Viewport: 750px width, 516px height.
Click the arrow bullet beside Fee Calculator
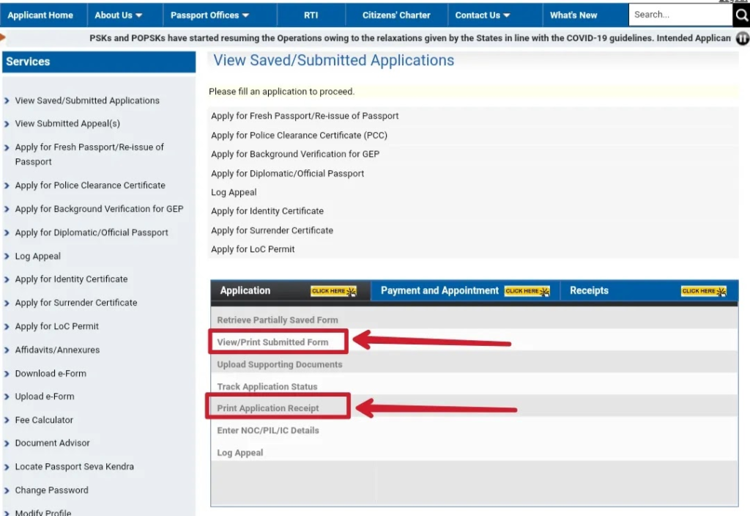pos(7,420)
